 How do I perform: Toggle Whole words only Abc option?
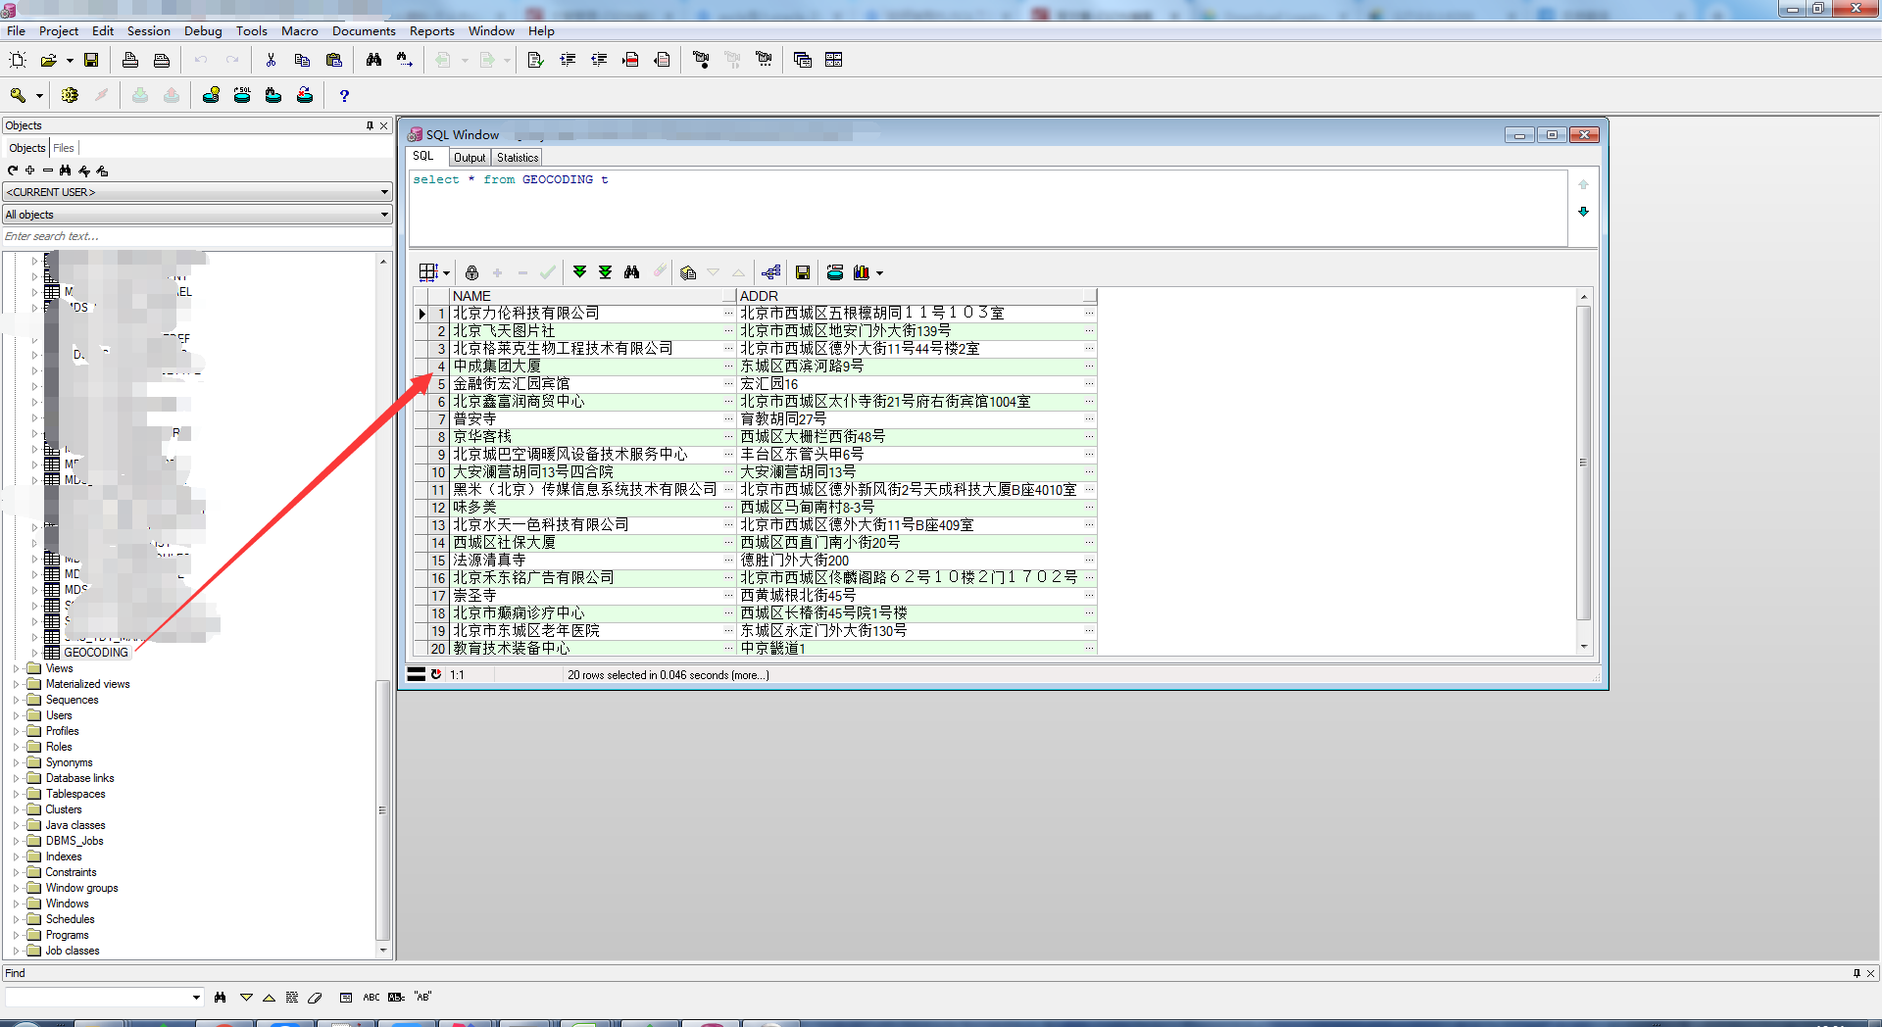396,998
